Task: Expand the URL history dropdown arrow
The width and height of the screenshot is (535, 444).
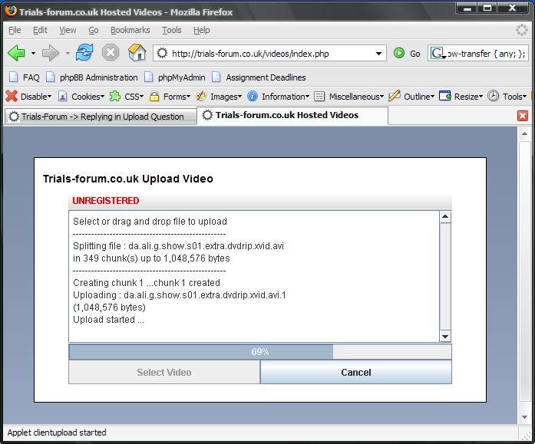Action: [x=378, y=54]
